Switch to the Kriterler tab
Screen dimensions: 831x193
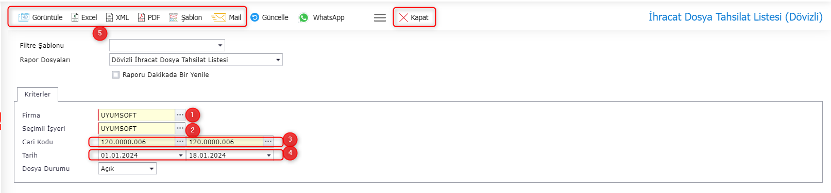click(x=38, y=94)
